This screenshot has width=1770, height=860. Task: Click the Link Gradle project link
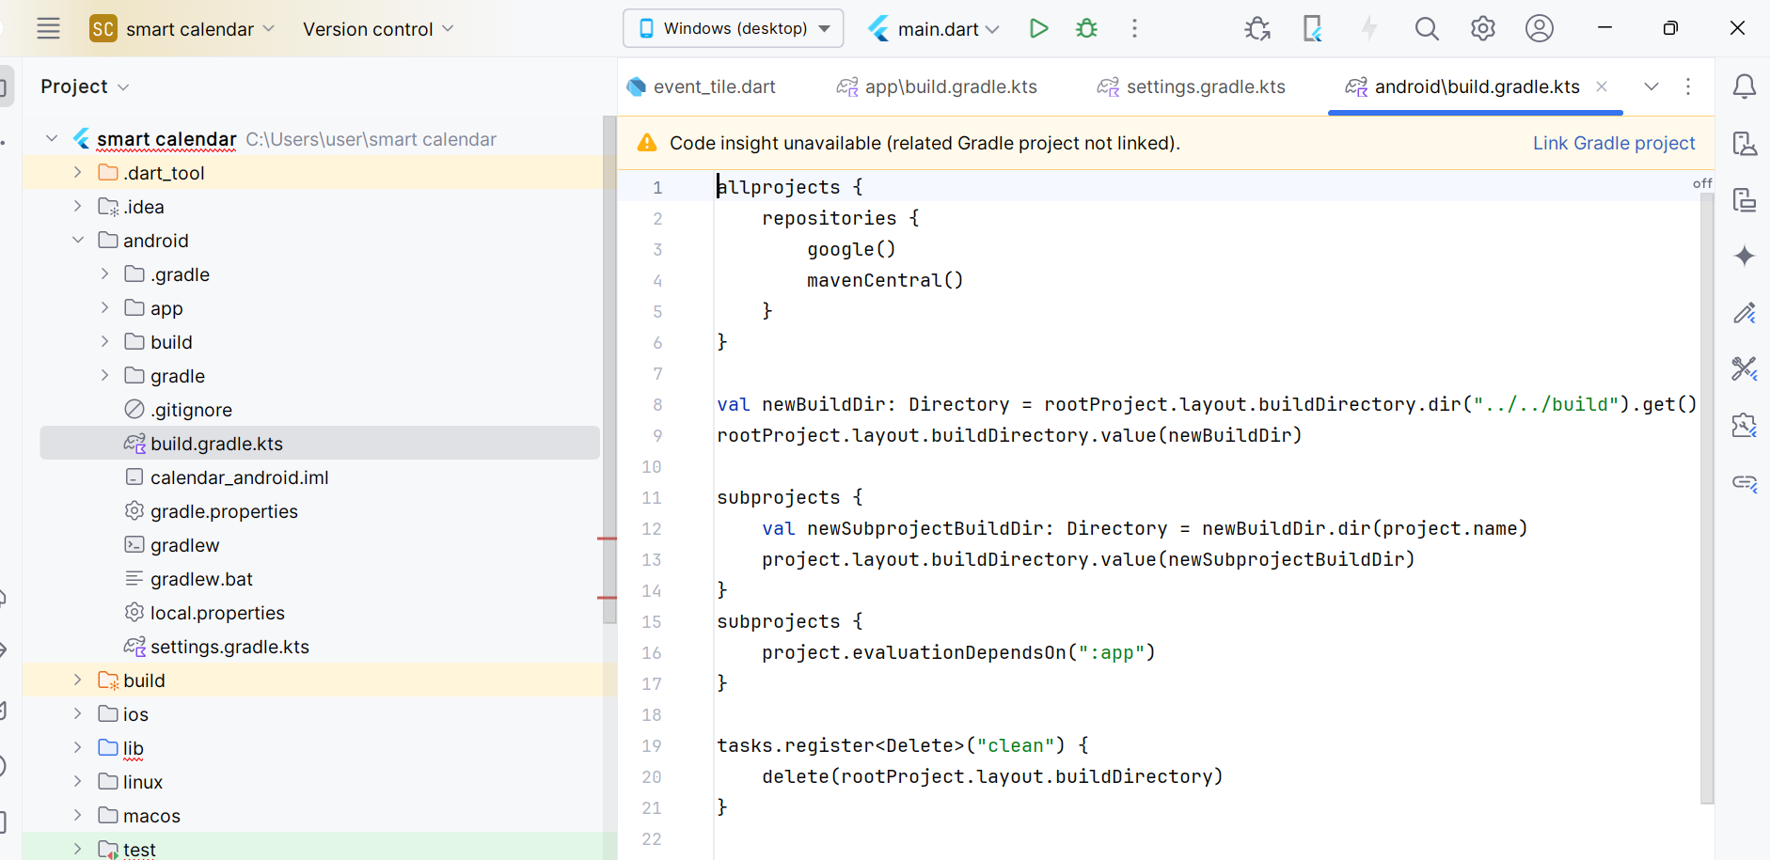coord(1613,143)
